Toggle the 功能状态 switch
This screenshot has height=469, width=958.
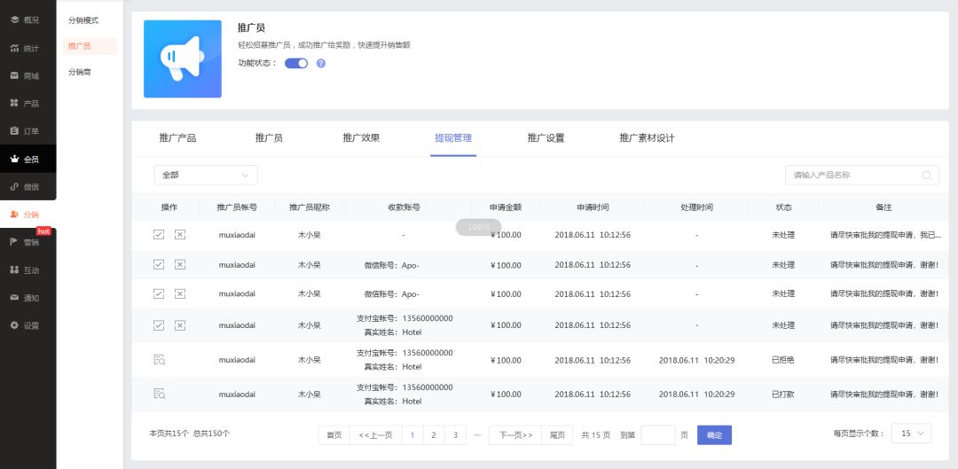(x=296, y=63)
